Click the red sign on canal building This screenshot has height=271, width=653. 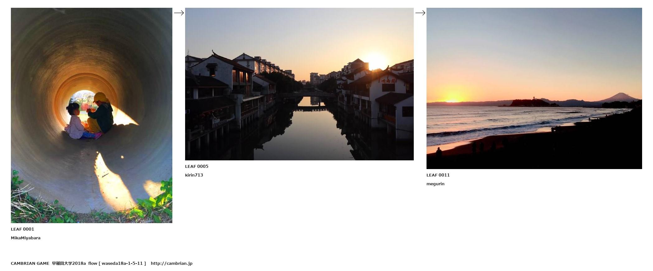pos(388,81)
